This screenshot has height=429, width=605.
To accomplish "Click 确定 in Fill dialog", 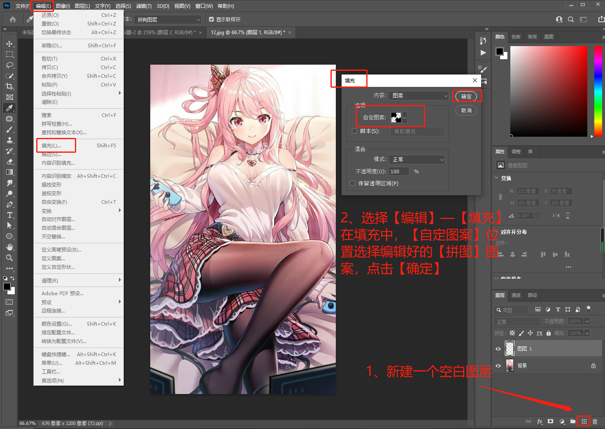I will pyautogui.click(x=466, y=96).
